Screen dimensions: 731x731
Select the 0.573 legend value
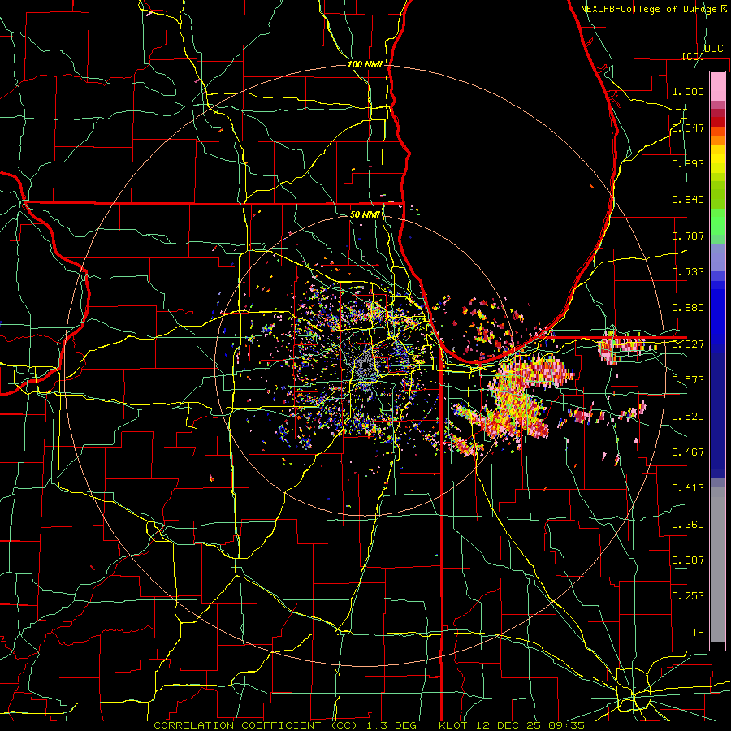[x=688, y=380]
